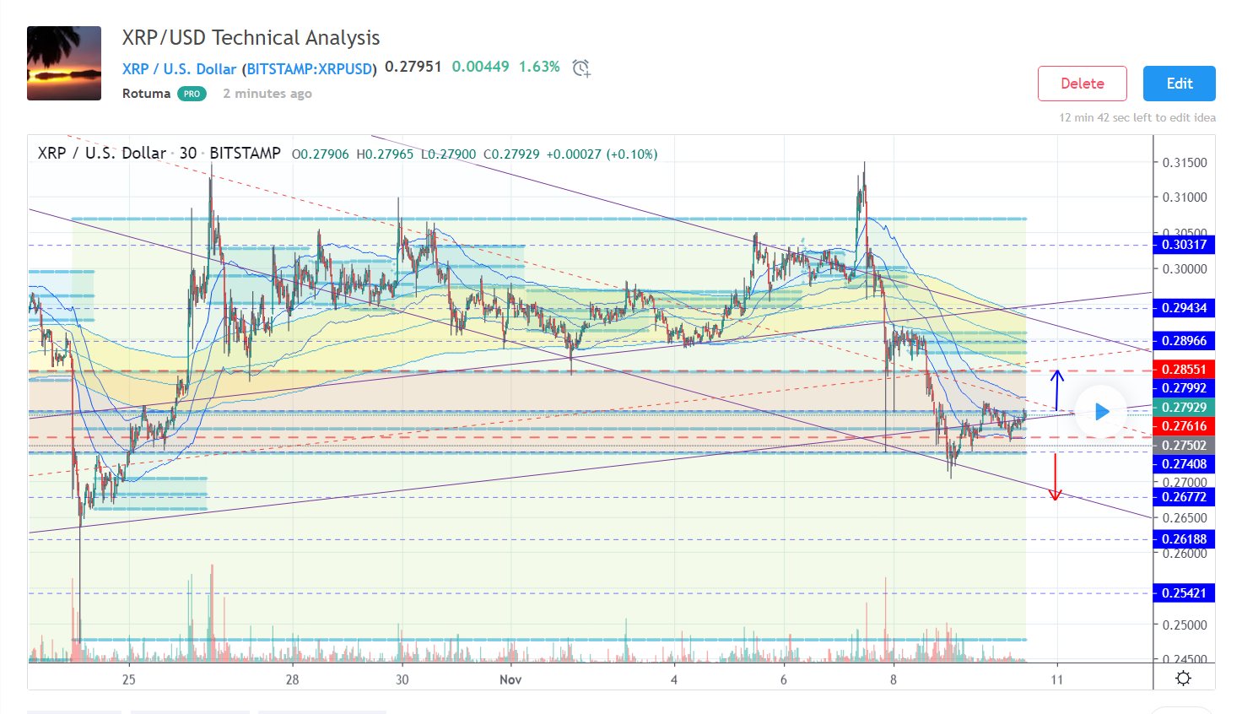Image resolution: width=1242 pixels, height=714 pixels.
Task: Click the 0.26772 price label
Action: point(1184,497)
